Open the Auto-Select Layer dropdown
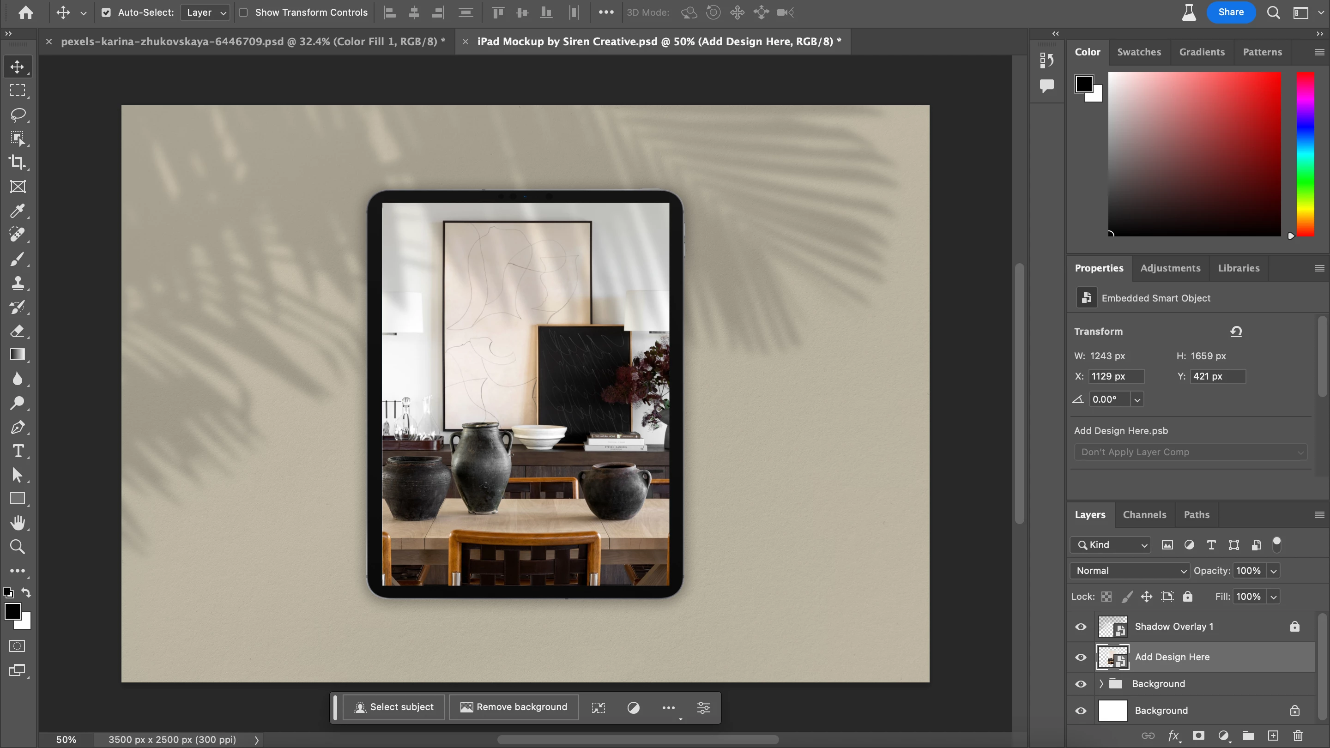Screen dimensions: 1330x748 point(206,12)
